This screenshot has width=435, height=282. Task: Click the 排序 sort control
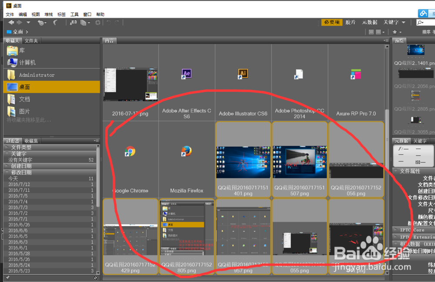(426, 32)
